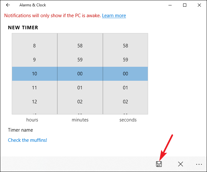Select 58 in the minutes column

click(80, 46)
